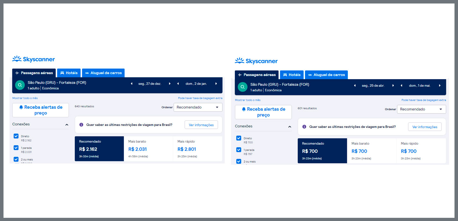Screen dimensions: 458x221
Task: Open Ordenar dropdown above 643 resultados list
Action: pyautogui.click(x=198, y=107)
